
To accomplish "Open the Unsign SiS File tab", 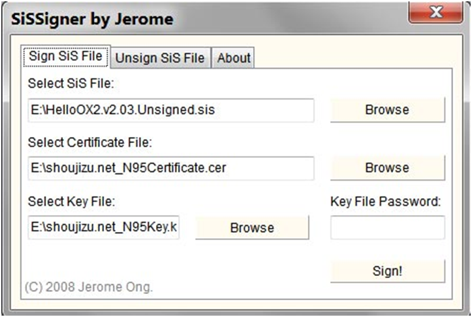I will (x=160, y=58).
